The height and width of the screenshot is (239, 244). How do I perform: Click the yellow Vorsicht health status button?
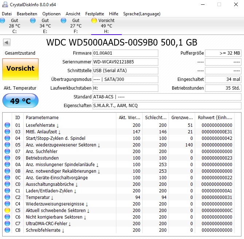[x=20, y=69]
